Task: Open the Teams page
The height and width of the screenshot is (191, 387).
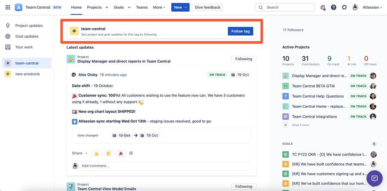Action: click(x=142, y=7)
